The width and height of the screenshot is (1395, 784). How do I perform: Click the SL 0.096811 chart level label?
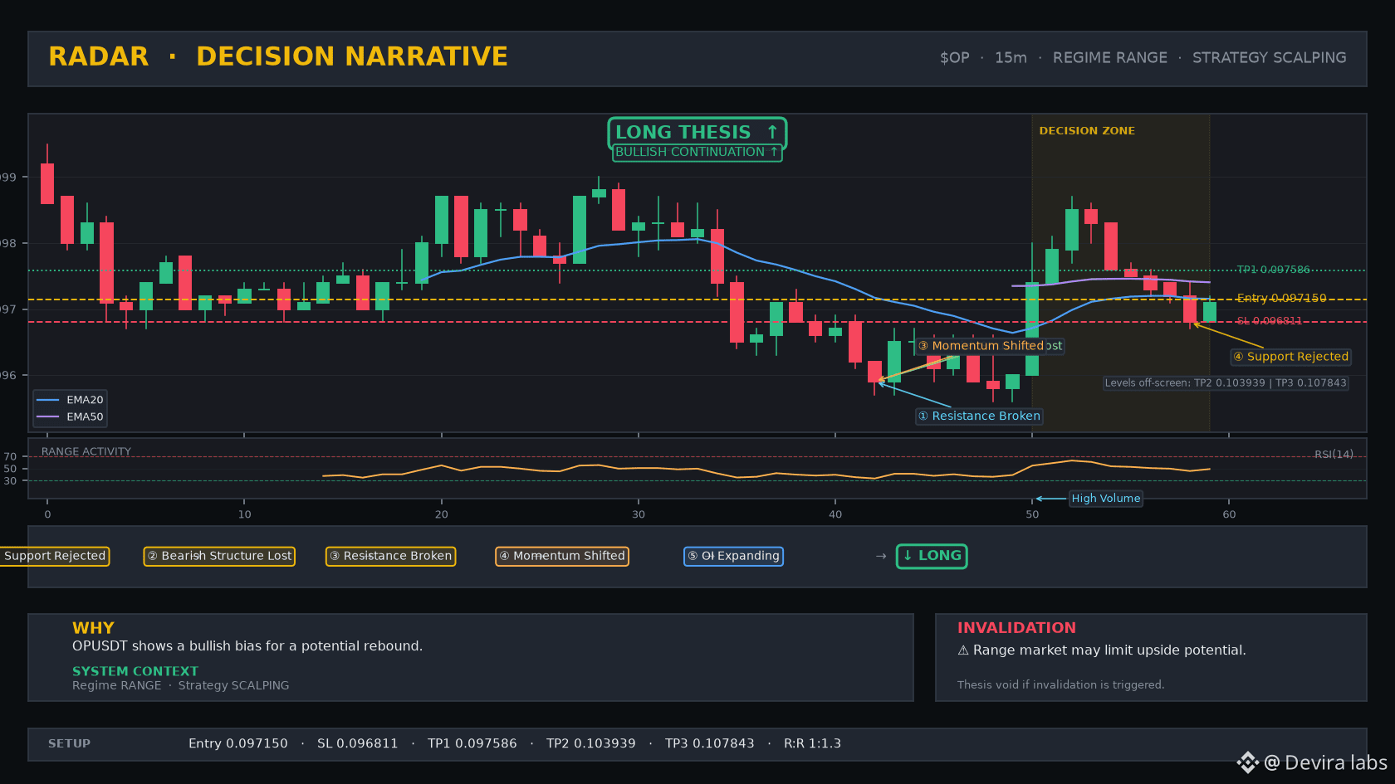pyautogui.click(x=1269, y=321)
